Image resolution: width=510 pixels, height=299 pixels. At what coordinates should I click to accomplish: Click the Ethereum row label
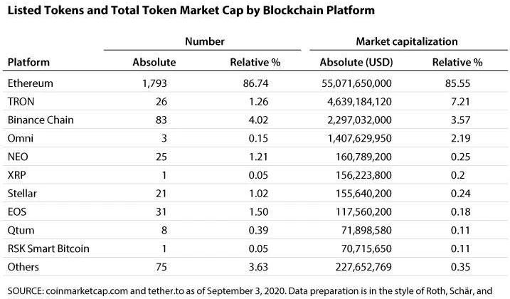(x=31, y=83)
